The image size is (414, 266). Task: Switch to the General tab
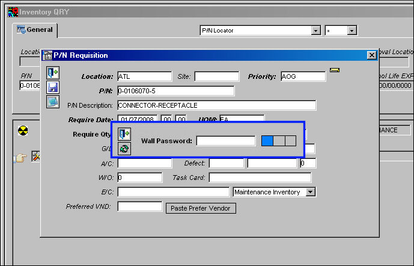click(35, 29)
